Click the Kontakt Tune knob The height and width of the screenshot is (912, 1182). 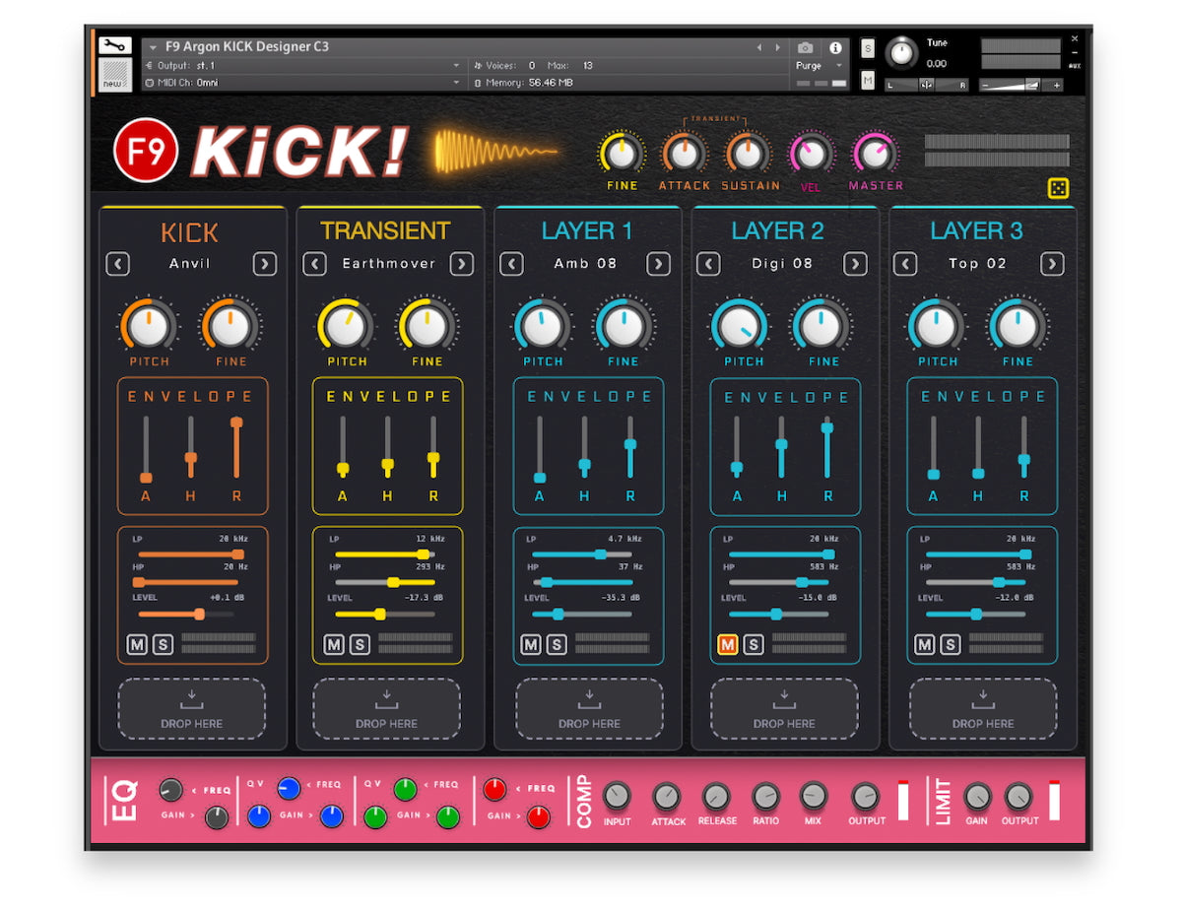[900, 52]
